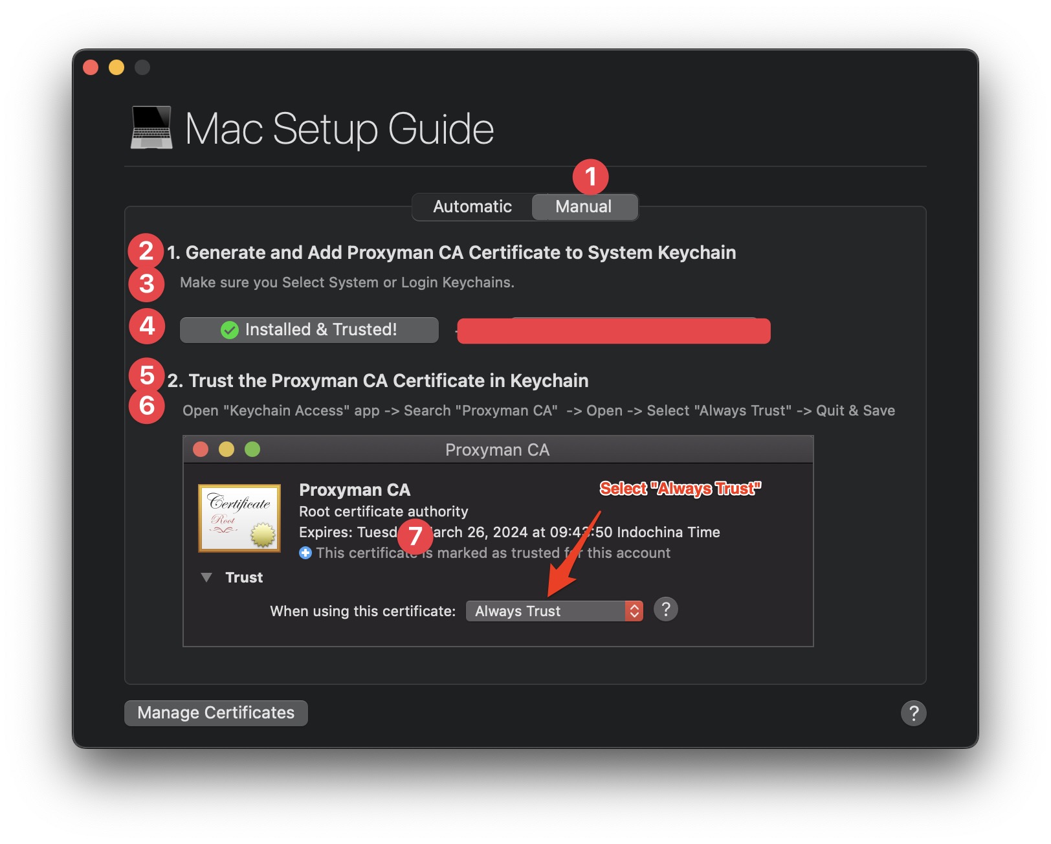Screen dimensions: 1051x844
Task: Click the blue plus icon near trusted certificate text
Action: click(305, 553)
